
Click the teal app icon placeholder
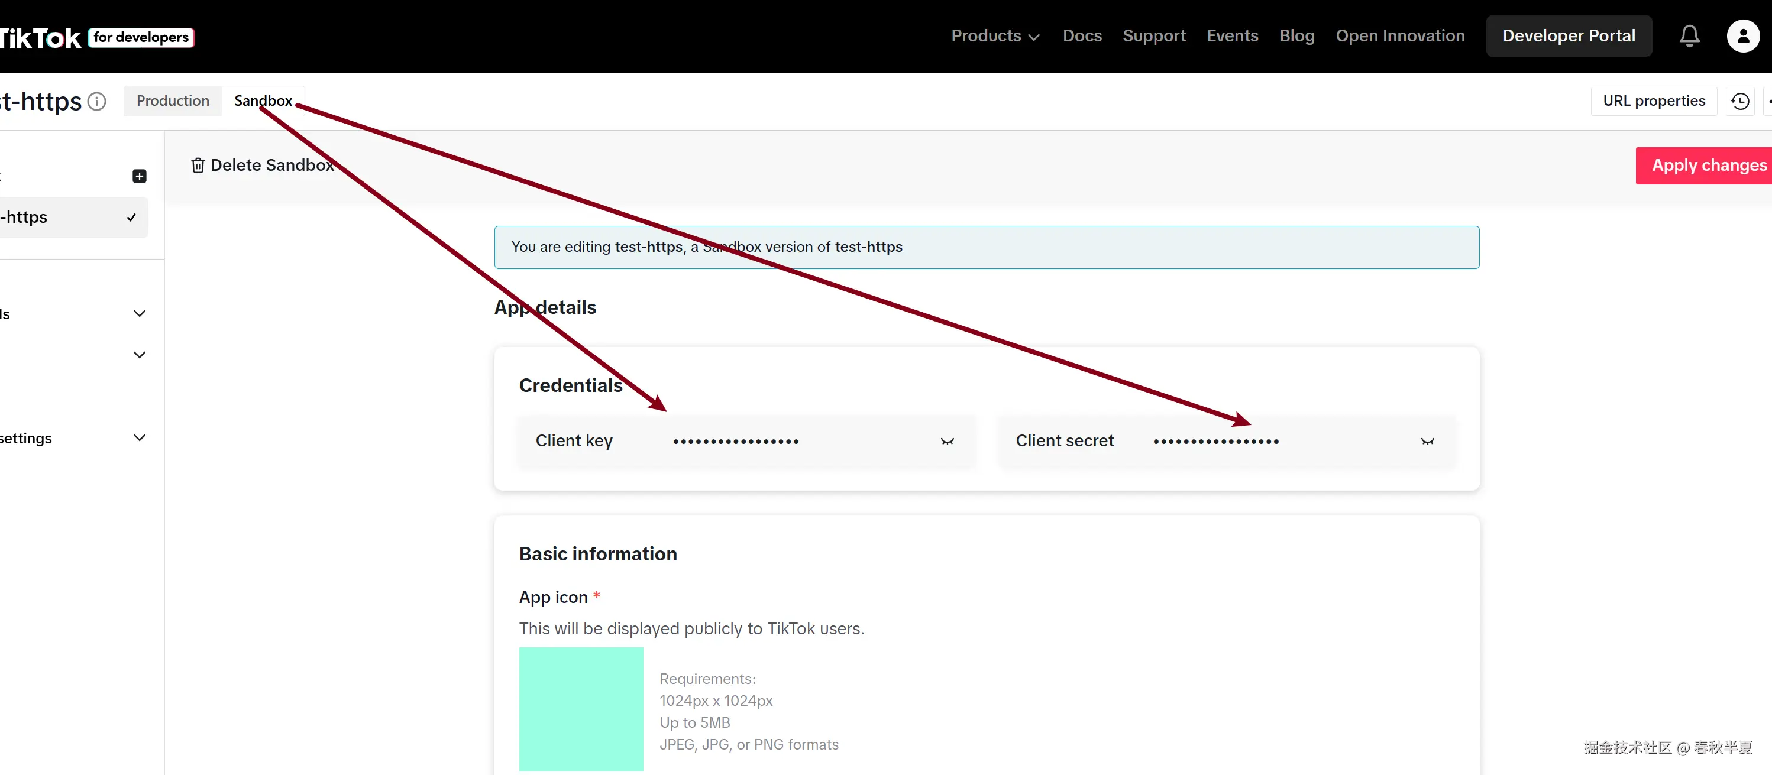[581, 709]
